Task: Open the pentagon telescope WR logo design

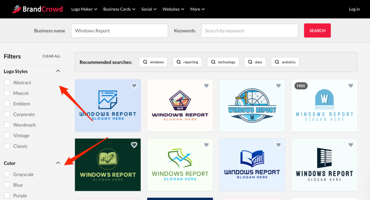Action: pos(180,105)
